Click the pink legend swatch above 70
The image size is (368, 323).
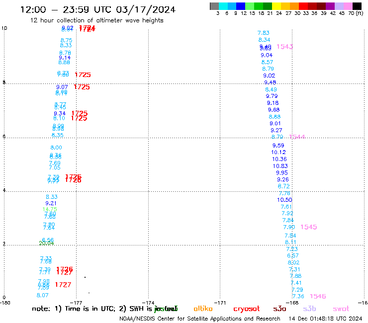348,6
